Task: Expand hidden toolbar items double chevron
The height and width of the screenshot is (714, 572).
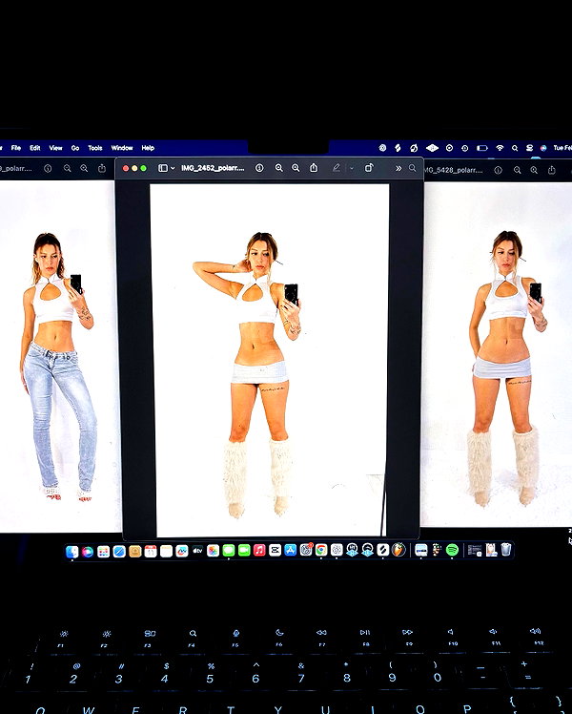Action: 398,168
